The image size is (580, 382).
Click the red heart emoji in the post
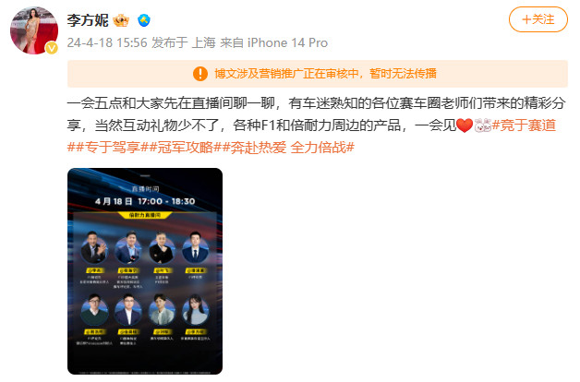click(465, 125)
